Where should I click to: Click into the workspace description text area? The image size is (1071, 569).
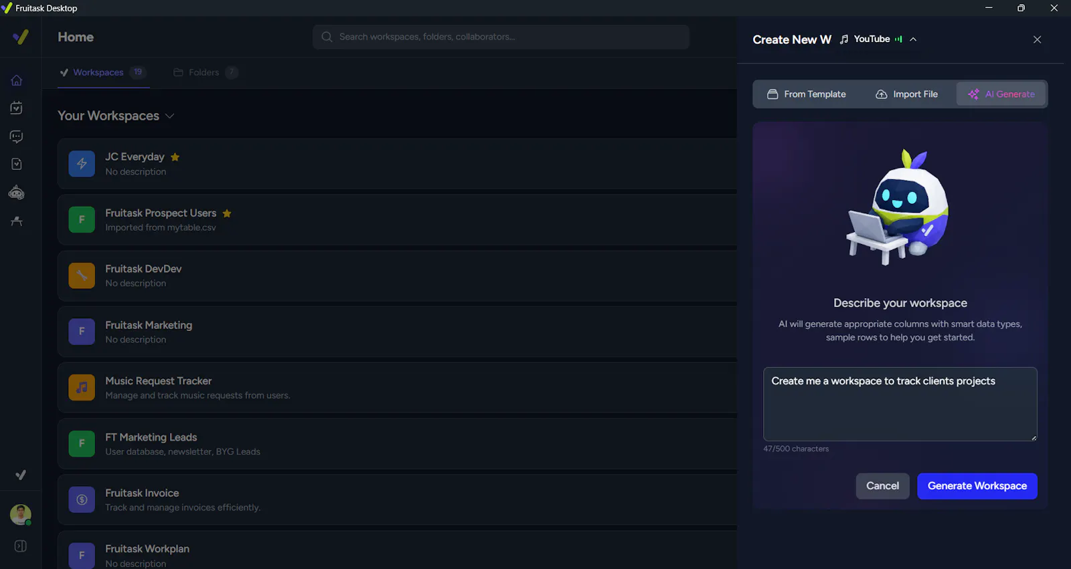(x=900, y=404)
